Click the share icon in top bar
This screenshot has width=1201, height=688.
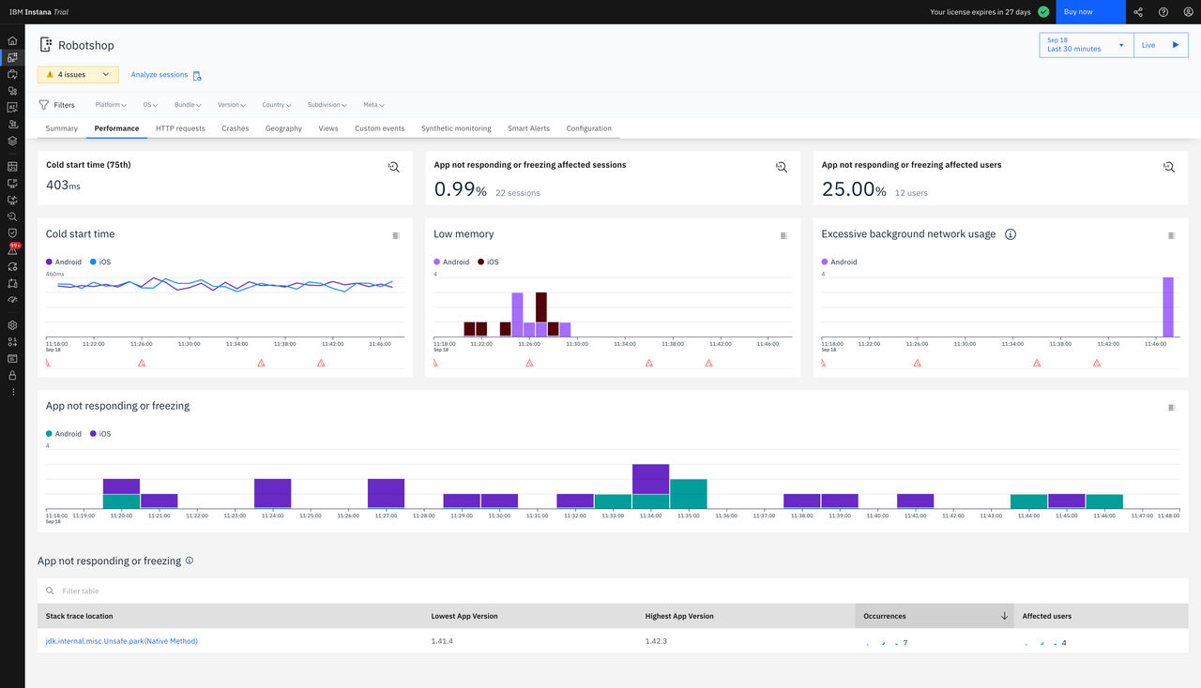(1138, 12)
